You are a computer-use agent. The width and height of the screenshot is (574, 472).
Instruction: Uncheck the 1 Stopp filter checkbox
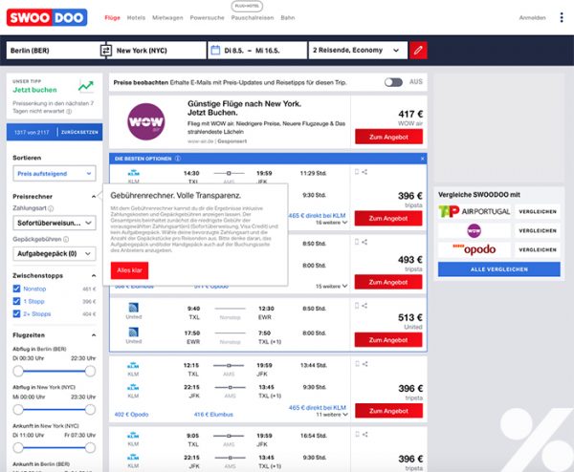(16, 301)
